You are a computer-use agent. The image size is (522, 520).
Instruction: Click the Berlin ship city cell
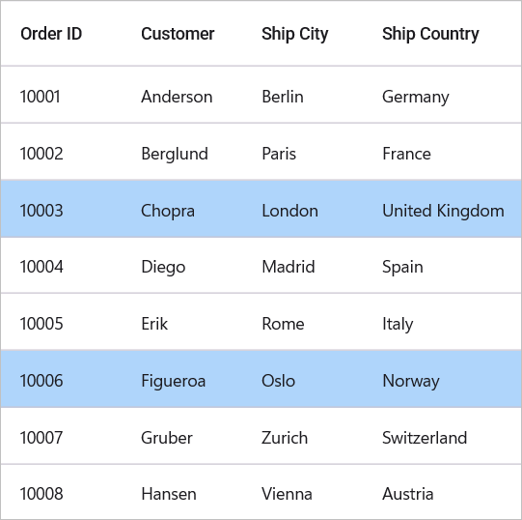point(283,97)
